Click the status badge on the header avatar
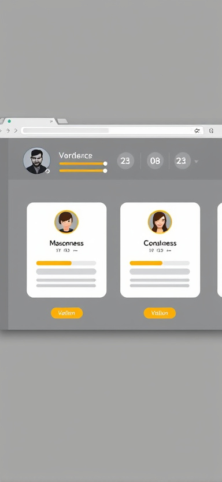The image size is (222, 482). click(47, 171)
